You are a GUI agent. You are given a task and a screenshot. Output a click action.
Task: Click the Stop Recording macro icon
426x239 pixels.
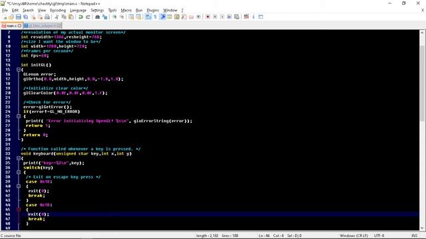[x=215, y=17]
